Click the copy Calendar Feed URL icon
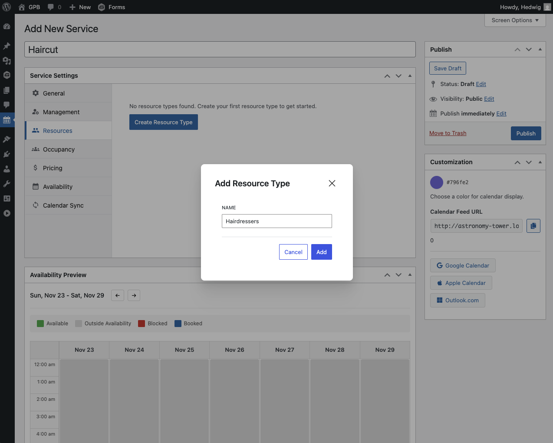Image resolution: width=553 pixels, height=443 pixels. [533, 226]
